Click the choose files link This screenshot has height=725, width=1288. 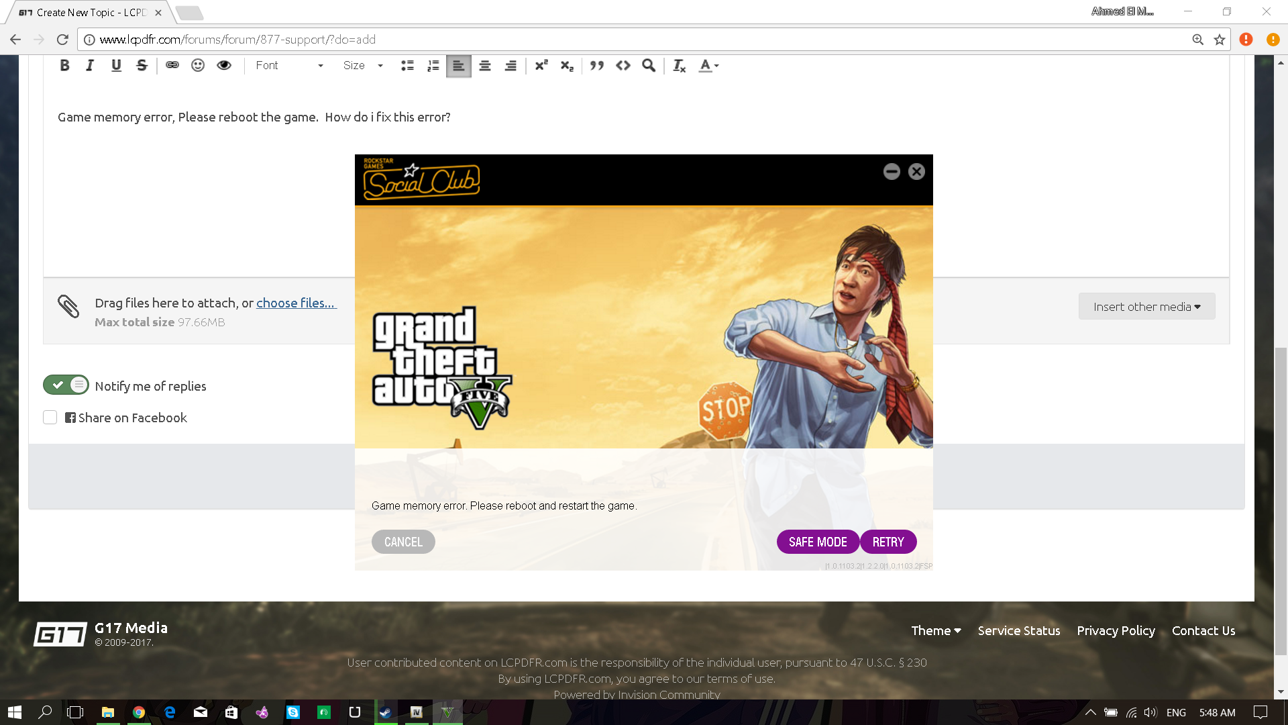point(296,303)
